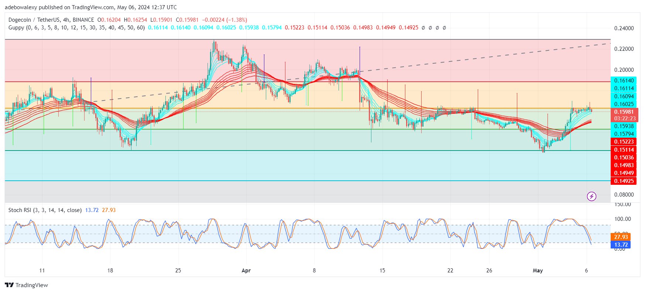Click the open price value O0.16204
The image size is (645, 293).
tap(109, 20)
